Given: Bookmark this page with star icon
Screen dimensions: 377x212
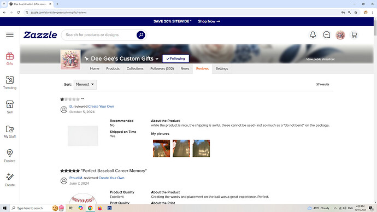Looking at the screenshot, I should coord(356,12).
